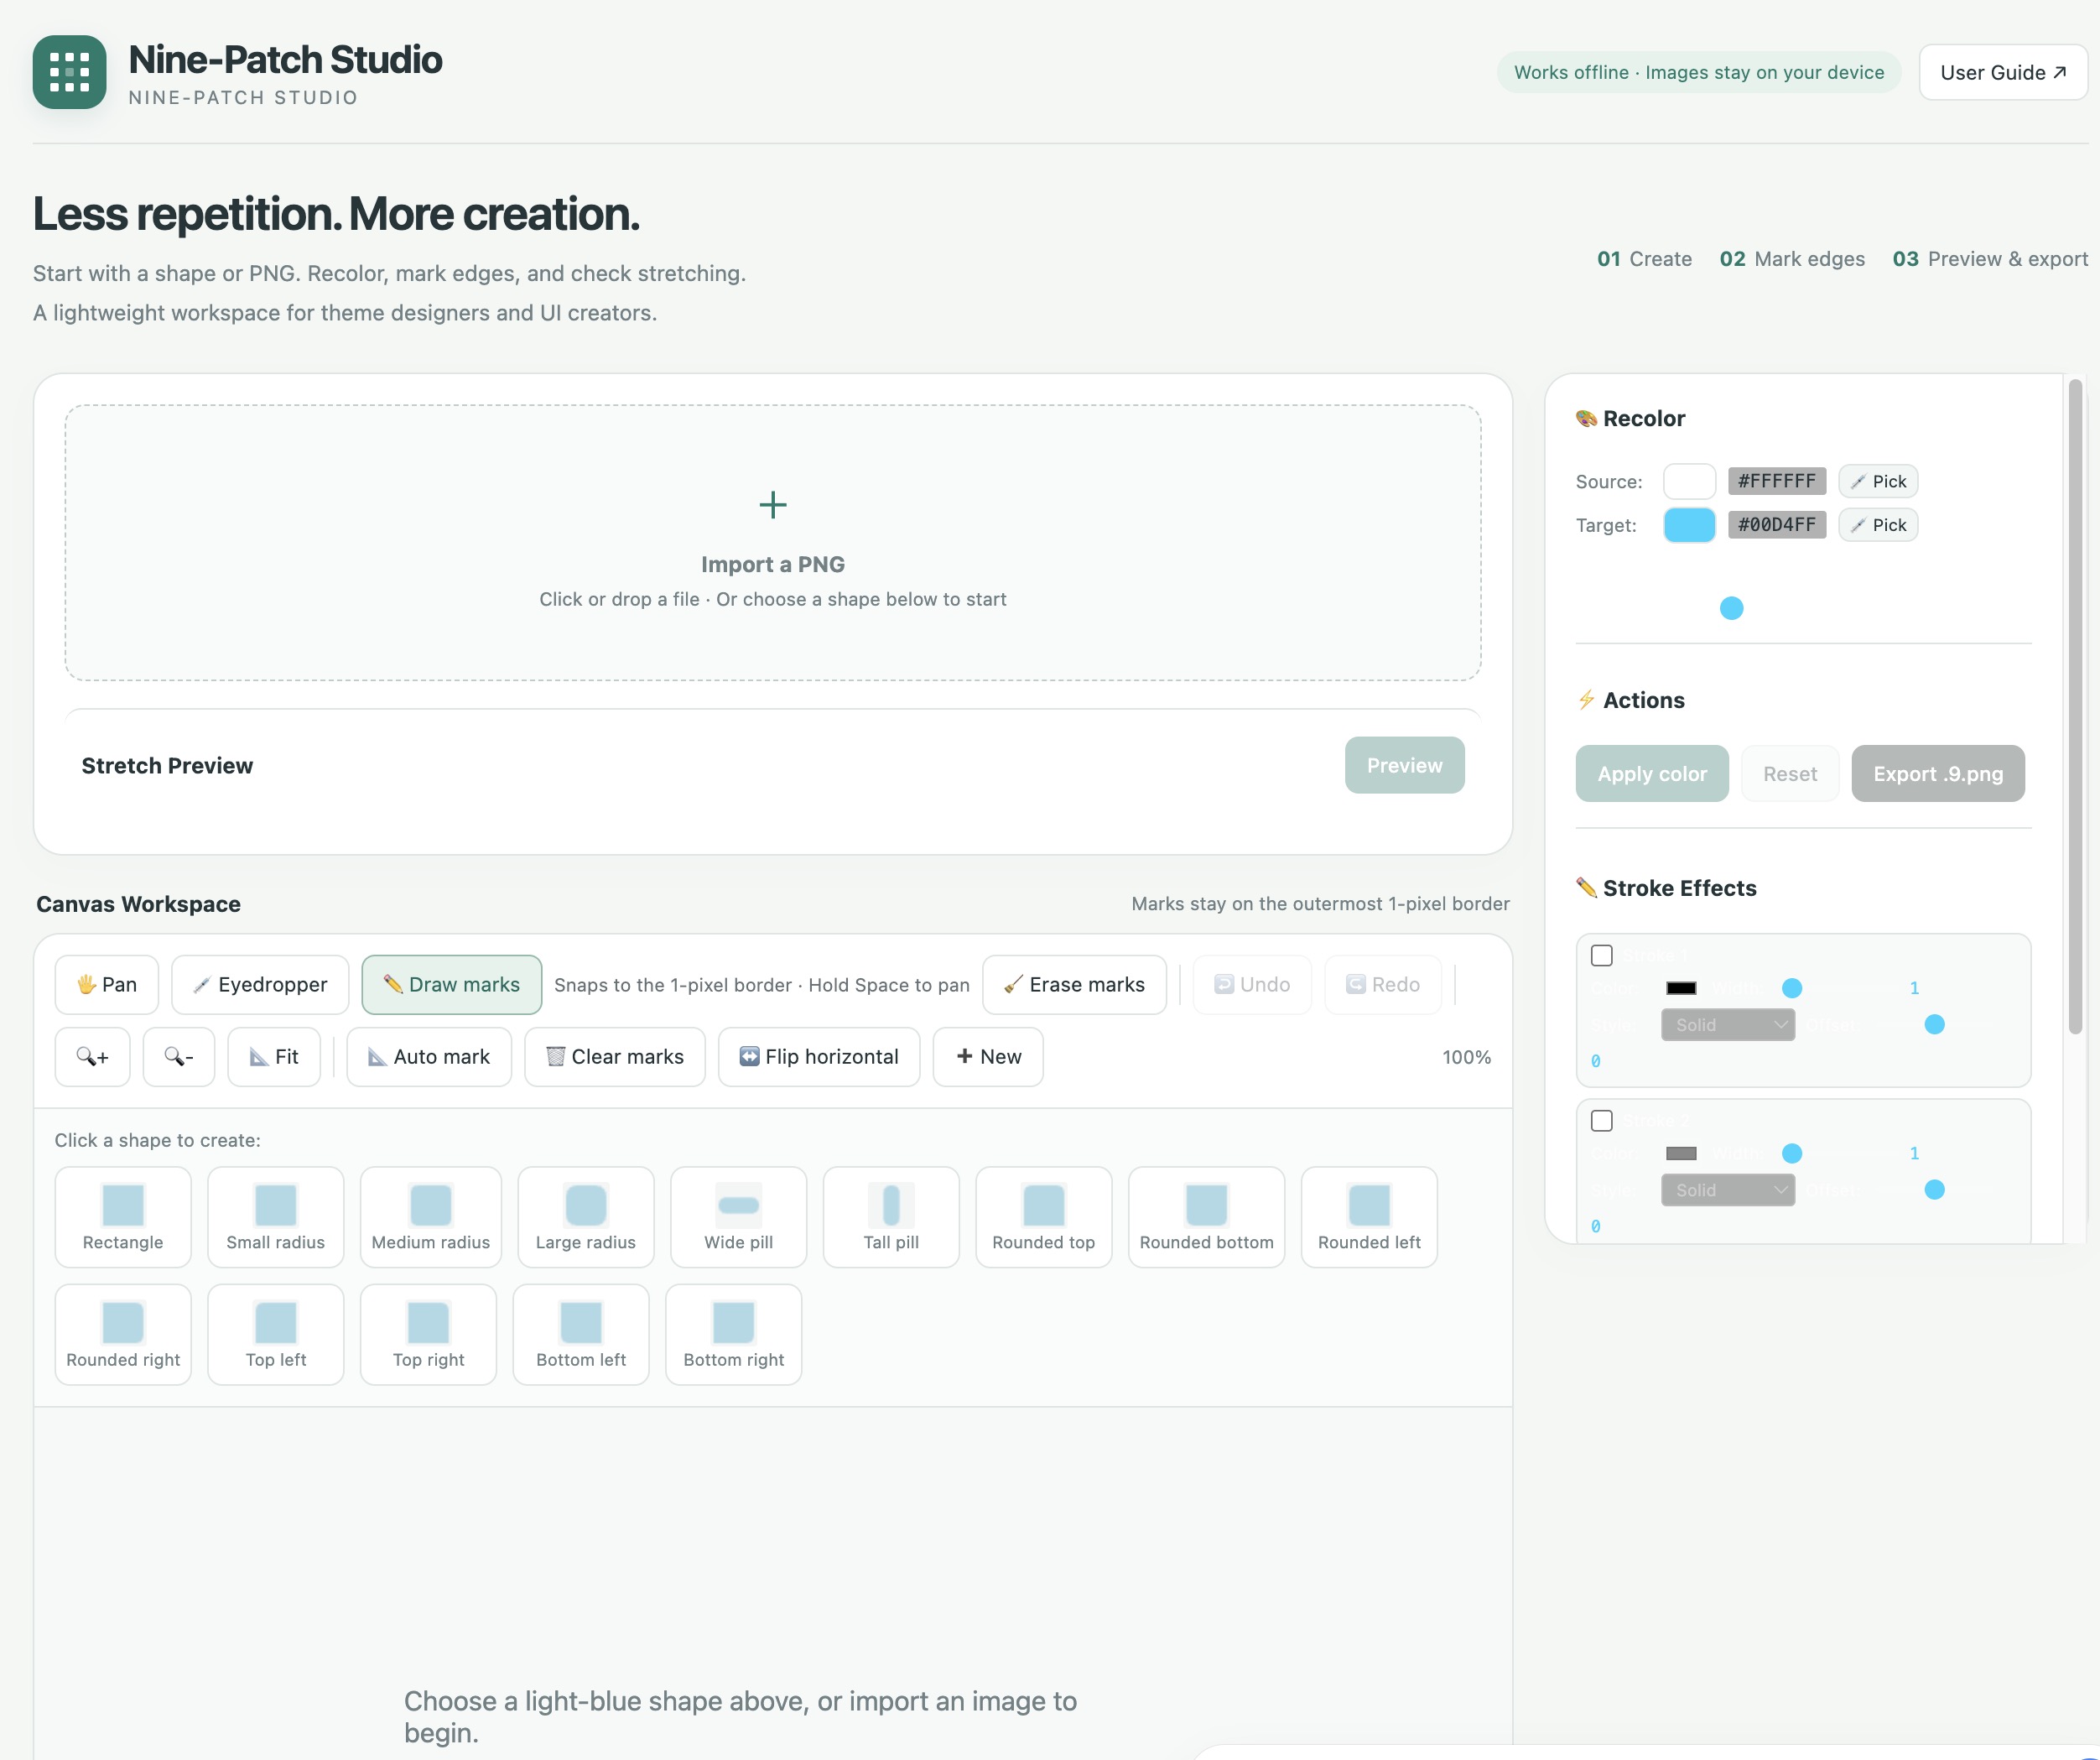
Task: Click Export .9.png button
Action: [x=1938, y=774]
